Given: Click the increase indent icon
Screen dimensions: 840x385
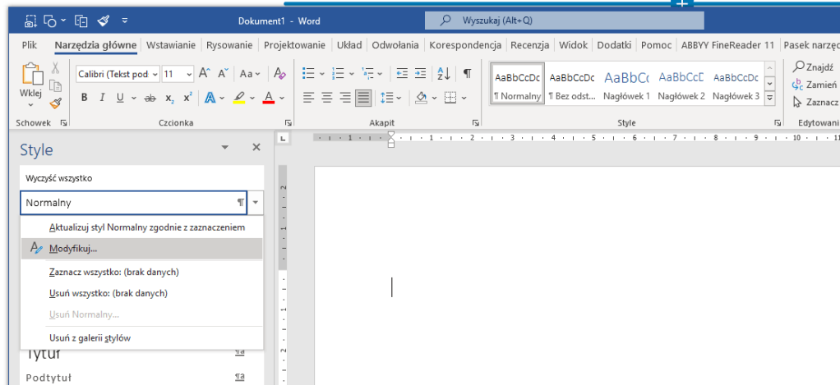Looking at the screenshot, I should 421,74.
